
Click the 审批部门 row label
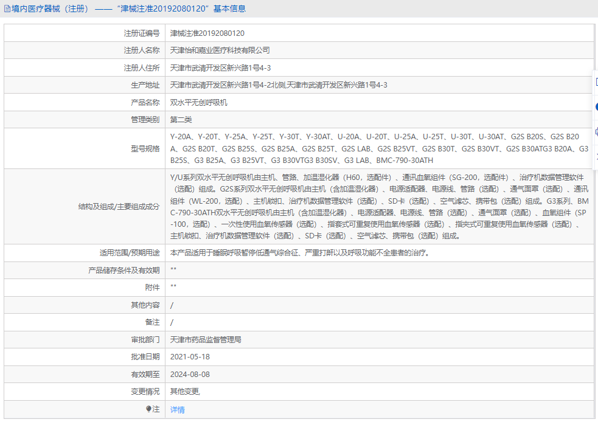pyautogui.click(x=145, y=339)
